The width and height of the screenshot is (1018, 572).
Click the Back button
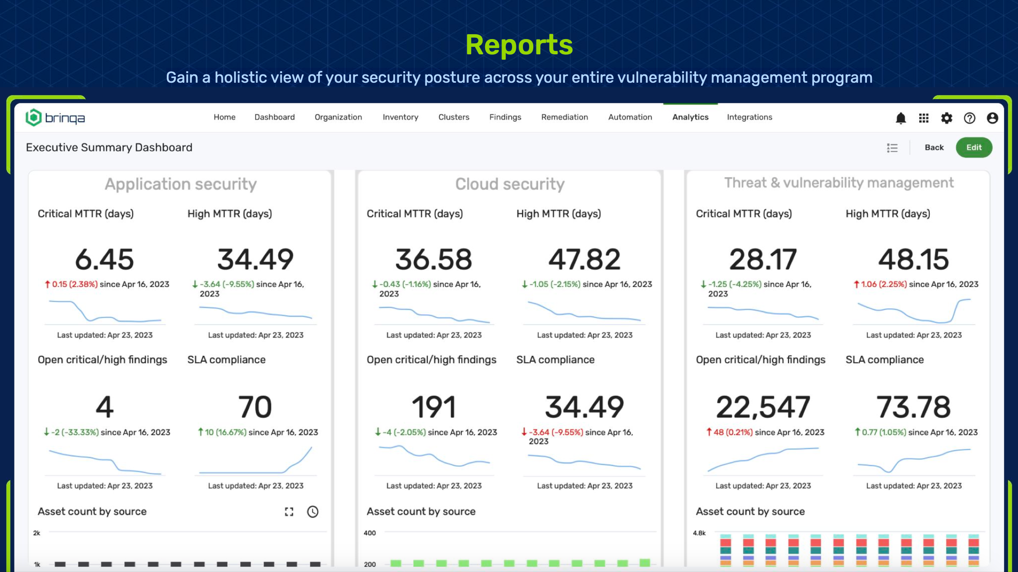coord(934,148)
